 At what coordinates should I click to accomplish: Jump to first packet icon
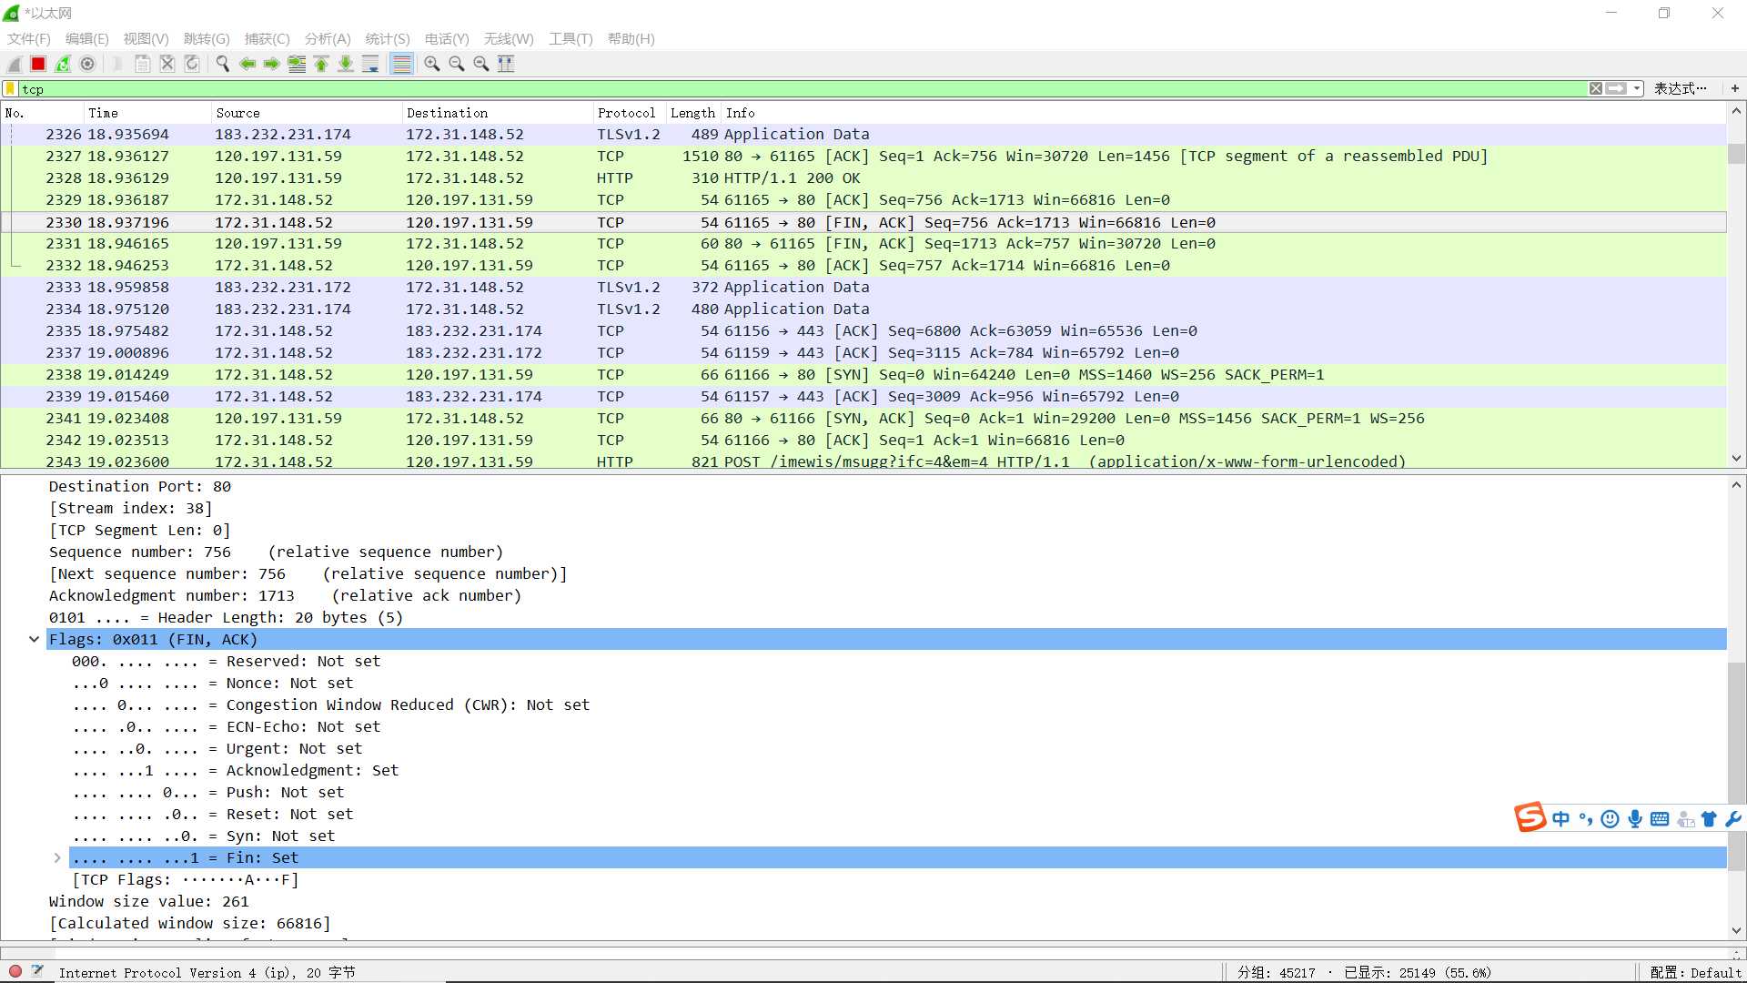click(321, 64)
